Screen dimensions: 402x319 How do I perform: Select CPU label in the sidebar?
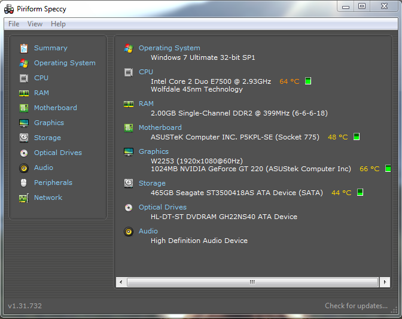41,78
